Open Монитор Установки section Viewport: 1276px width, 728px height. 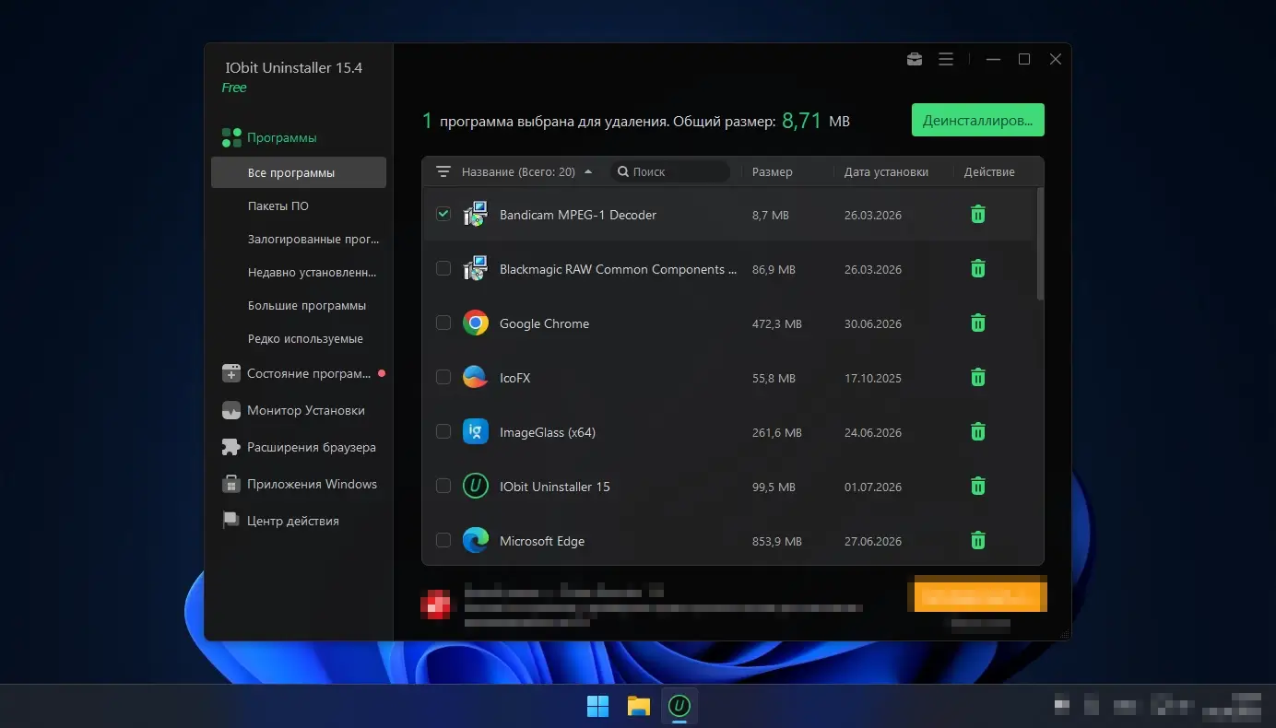click(305, 411)
